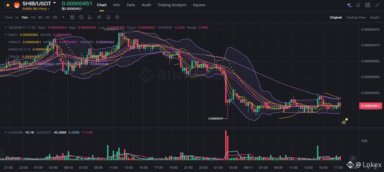Click the Range 0.44% value
The width and height of the screenshot is (384, 172).
coord(203,27)
